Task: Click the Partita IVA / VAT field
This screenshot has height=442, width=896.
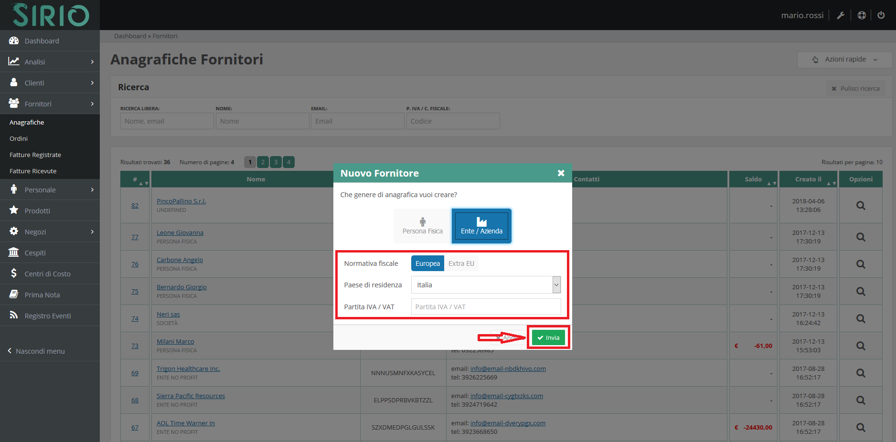Action: 486,307
